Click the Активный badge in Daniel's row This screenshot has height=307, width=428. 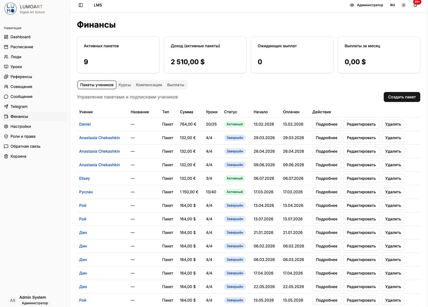(235, 124)
